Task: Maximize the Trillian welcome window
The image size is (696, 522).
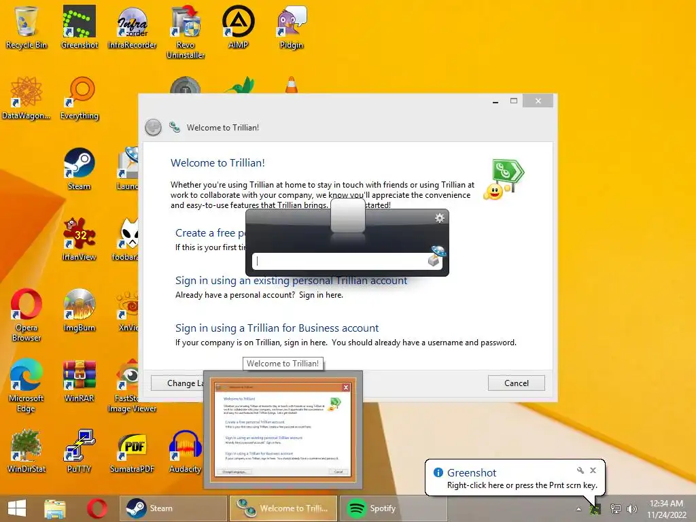Action: [x=514, y=101]
